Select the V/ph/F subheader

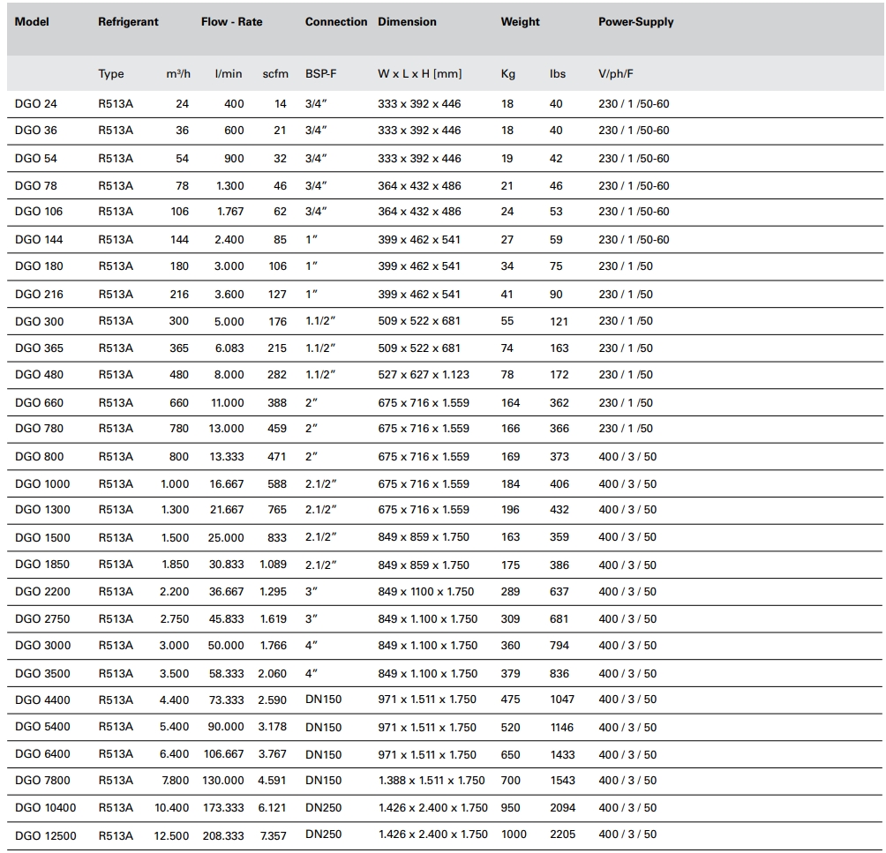(616, 74)
